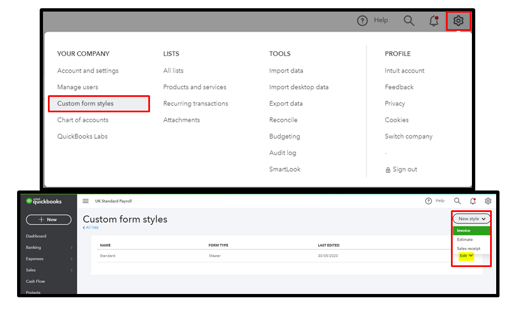
Task: Click the Master form type cell
Action: point(215,256)
